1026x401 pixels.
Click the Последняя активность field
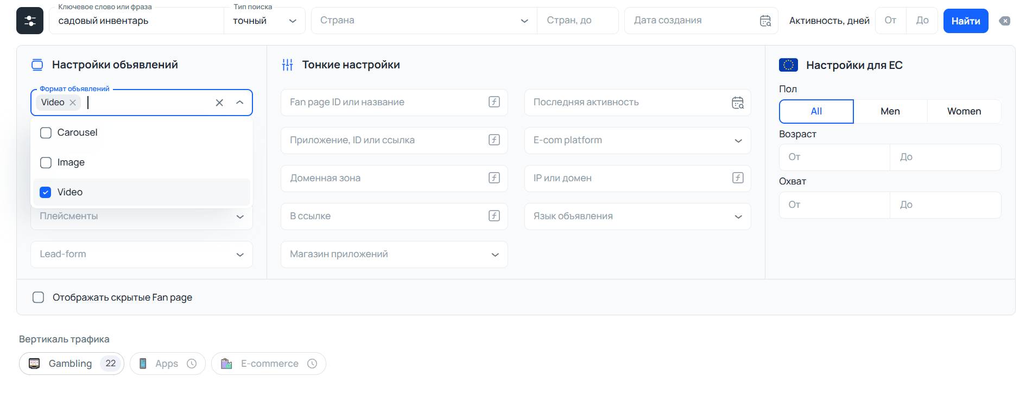[638, 103]
